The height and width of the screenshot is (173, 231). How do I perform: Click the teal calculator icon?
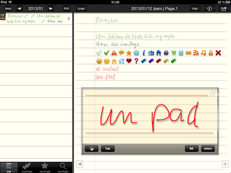[x=181, y=53]
